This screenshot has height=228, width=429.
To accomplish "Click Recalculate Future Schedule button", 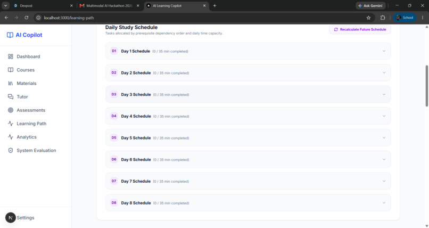I will [360, 29].
